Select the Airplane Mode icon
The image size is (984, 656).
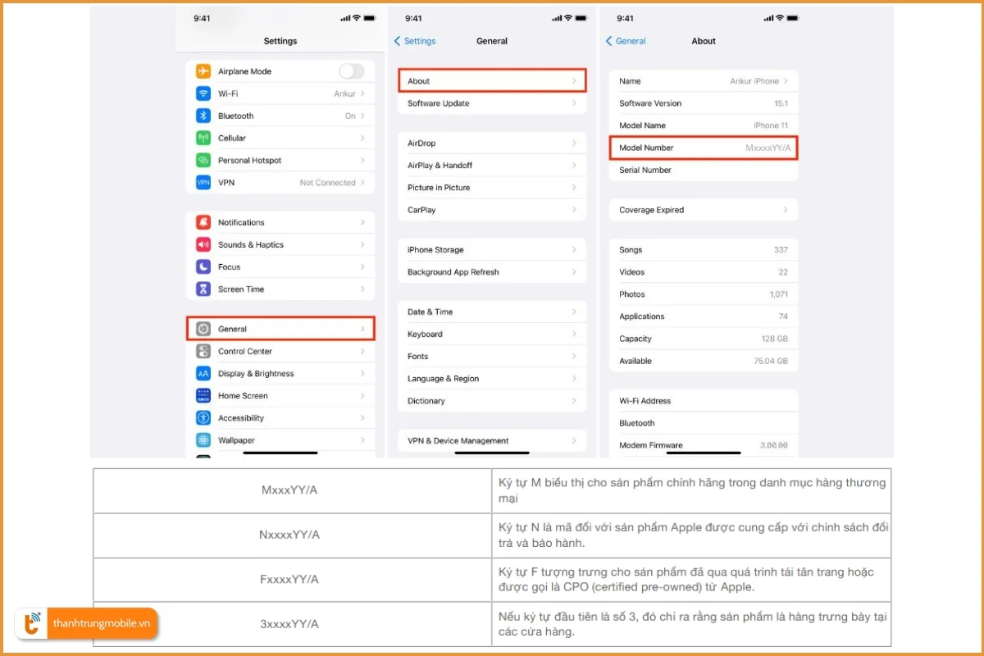coord(203,71)
